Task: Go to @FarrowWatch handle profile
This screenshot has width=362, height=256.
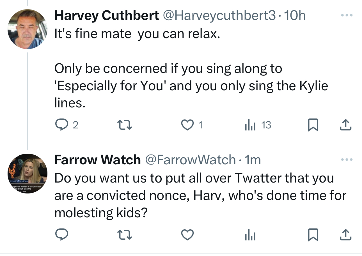Action: [x=190, y=160]
